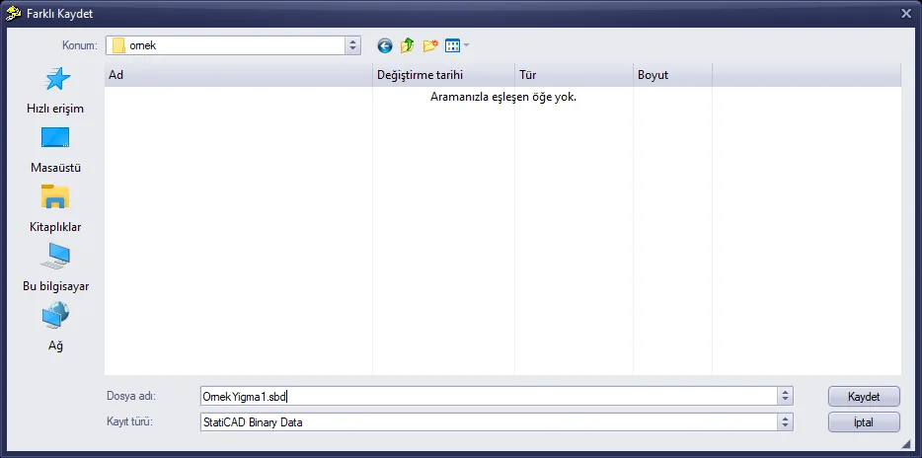This screenshot has height=458, width=922.
Task: Sort by the Tür column header
Action: pyautogui.click(x=574, y=75)
